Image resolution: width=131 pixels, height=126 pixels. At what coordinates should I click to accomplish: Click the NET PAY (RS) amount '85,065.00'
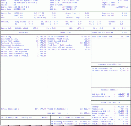[x=85, y=113]
